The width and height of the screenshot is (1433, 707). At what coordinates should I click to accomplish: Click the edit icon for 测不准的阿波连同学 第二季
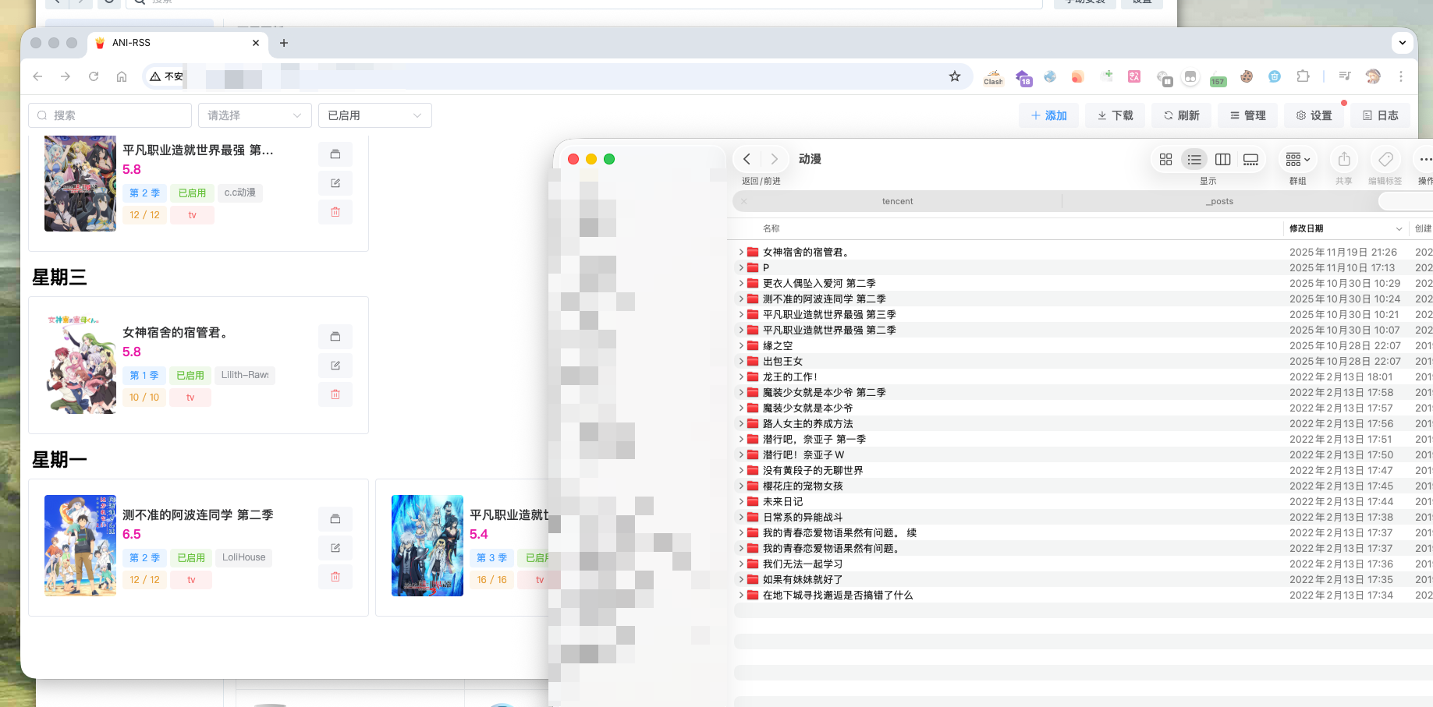pyautogui.click(x=335, y=548)
